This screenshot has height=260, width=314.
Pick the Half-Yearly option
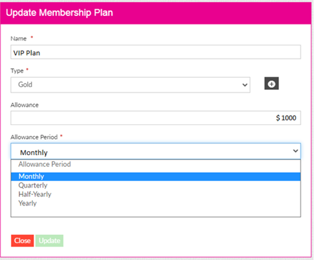tap(35, 194)
